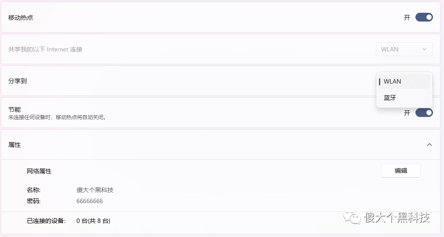Select WLAN in the 分享到 dropdown list
This screenshot has height=237, width=444.
(x=404, y=81)
